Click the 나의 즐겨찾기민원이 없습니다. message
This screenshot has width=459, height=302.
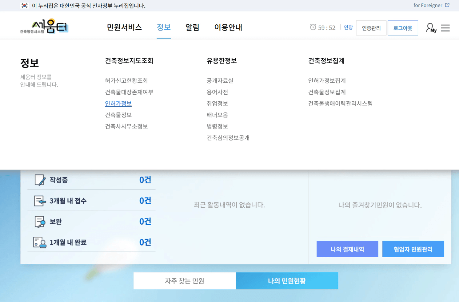(380, 205)
